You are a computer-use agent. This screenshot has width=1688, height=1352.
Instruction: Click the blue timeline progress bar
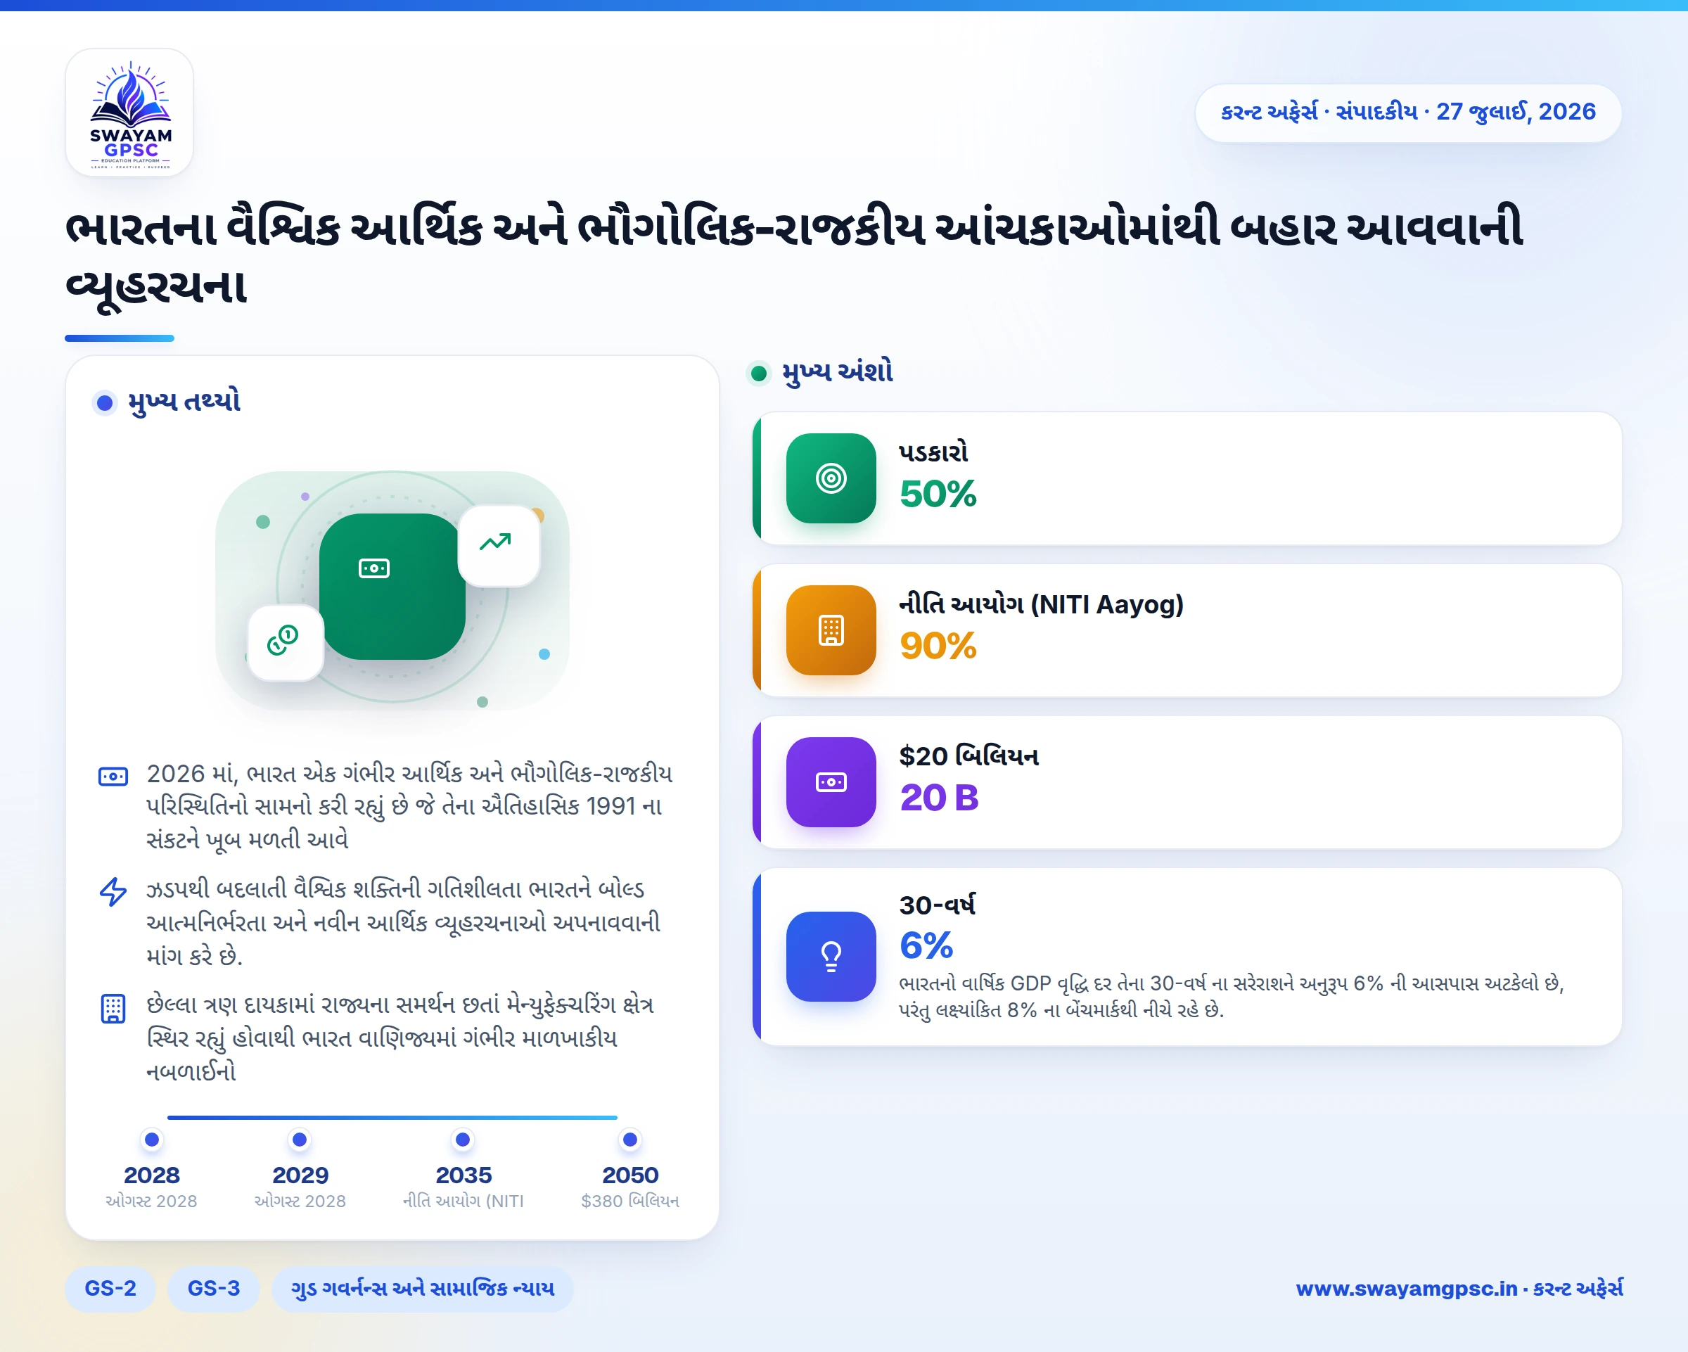tap(392, 1118)
